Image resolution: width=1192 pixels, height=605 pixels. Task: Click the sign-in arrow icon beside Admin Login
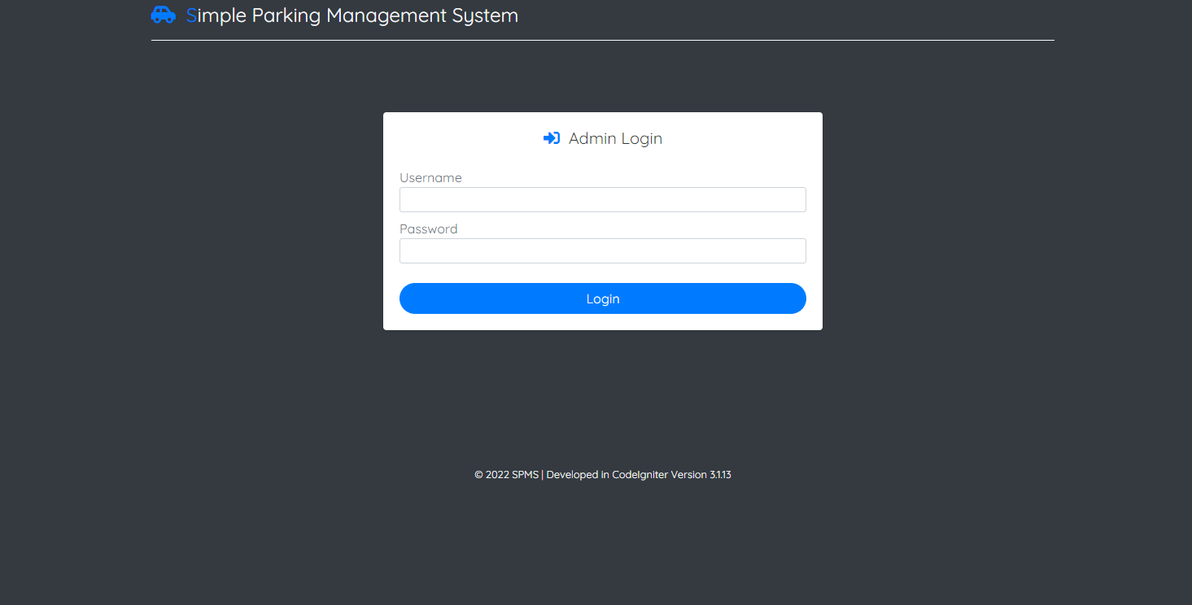click(552, 138)
